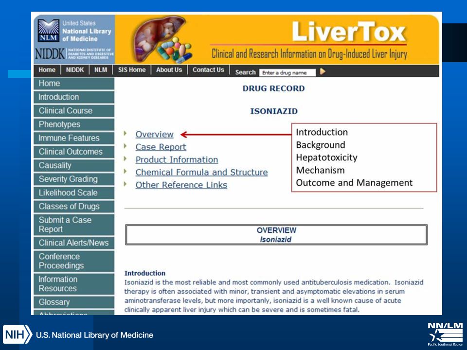Open About Us in navigation bar
467x350 pixels.
coord(169,70)
